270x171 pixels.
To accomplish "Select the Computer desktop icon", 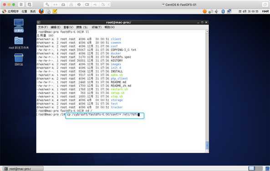I will click(19, 26).
